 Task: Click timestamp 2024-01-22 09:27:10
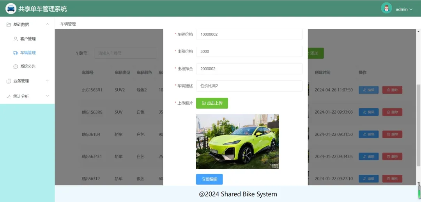[x=334, y=179]
